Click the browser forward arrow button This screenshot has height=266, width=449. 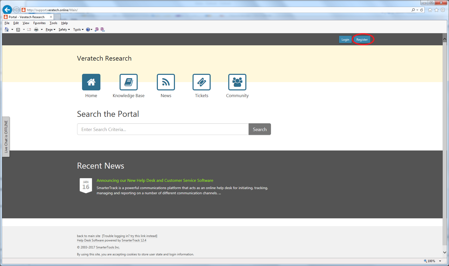(16, 10)
